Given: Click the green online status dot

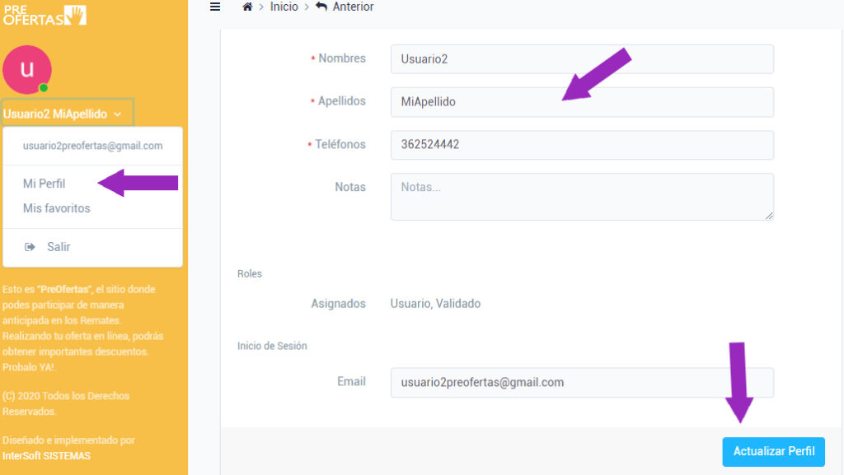Looking at the screenshot, I should (x=44, y=87).
